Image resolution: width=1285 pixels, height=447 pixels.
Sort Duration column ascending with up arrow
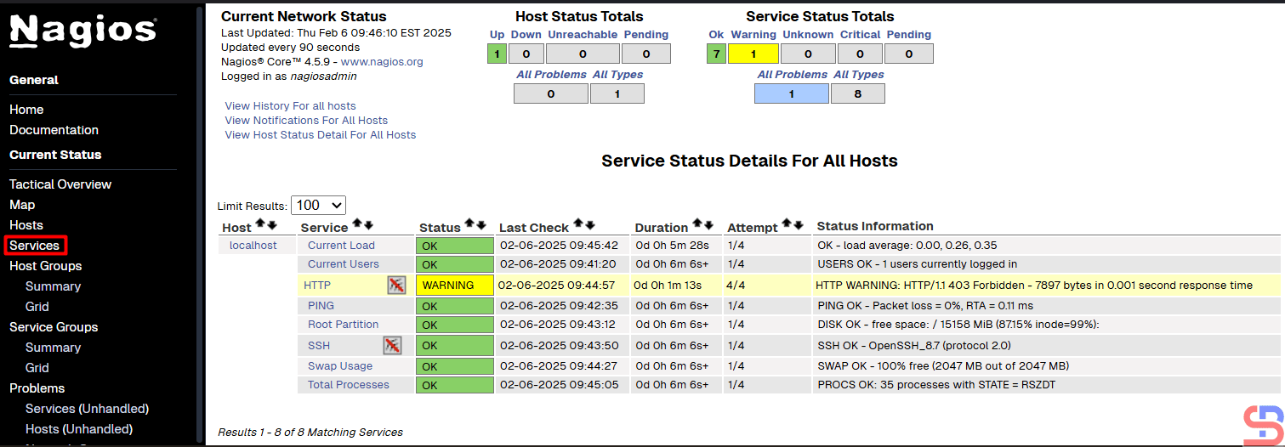coord(697,224)
